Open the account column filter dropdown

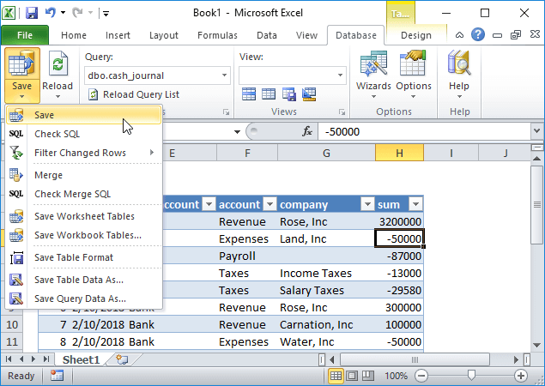tap(269, 204)
